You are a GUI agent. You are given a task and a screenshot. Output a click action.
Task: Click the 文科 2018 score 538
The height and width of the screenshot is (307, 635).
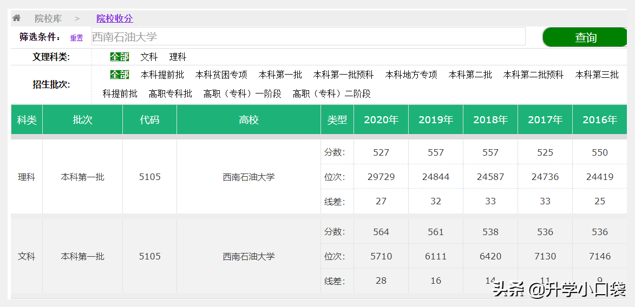(x=490, y=232)
